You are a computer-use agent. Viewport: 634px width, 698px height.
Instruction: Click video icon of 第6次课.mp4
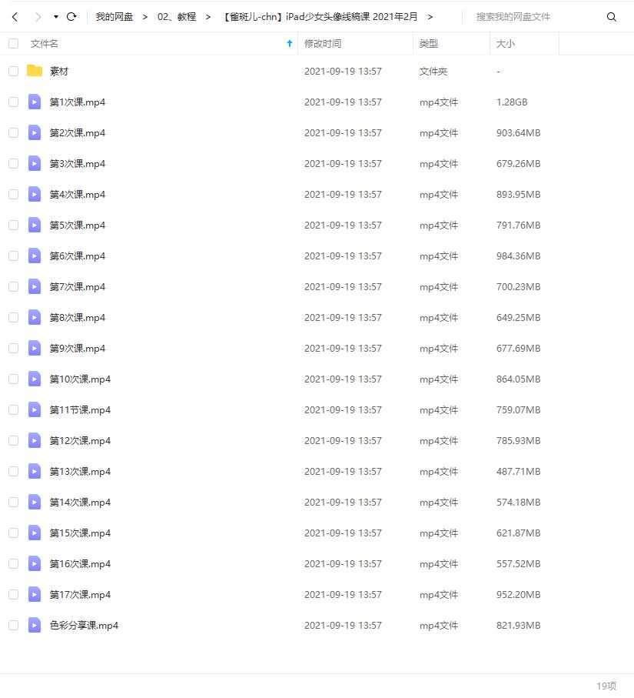35,256
